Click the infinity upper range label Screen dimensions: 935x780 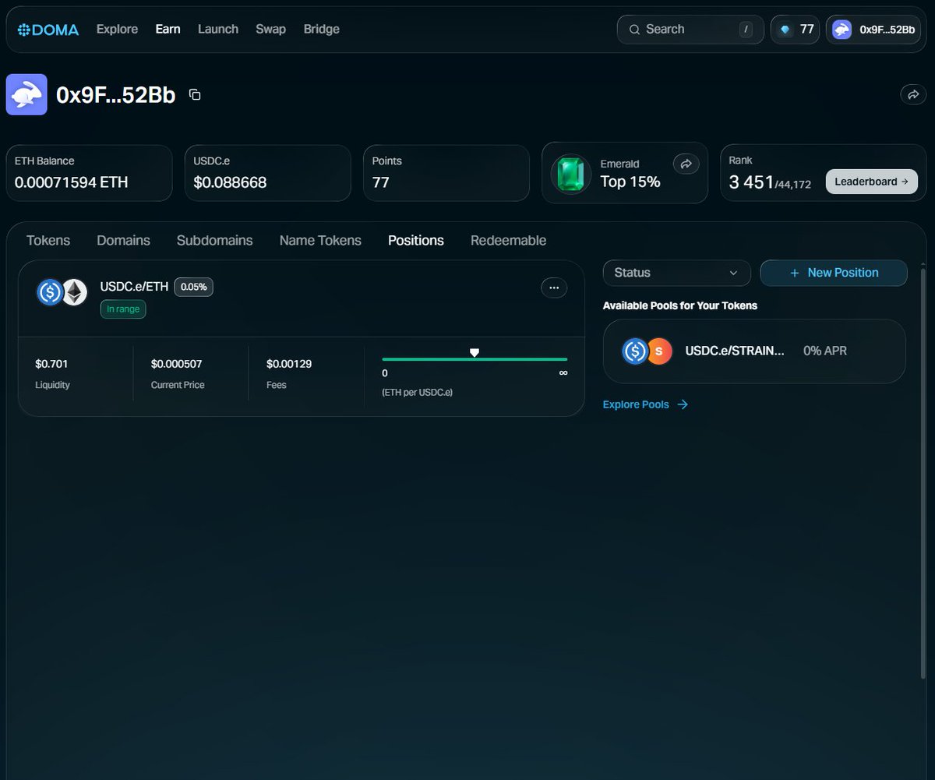563,373
